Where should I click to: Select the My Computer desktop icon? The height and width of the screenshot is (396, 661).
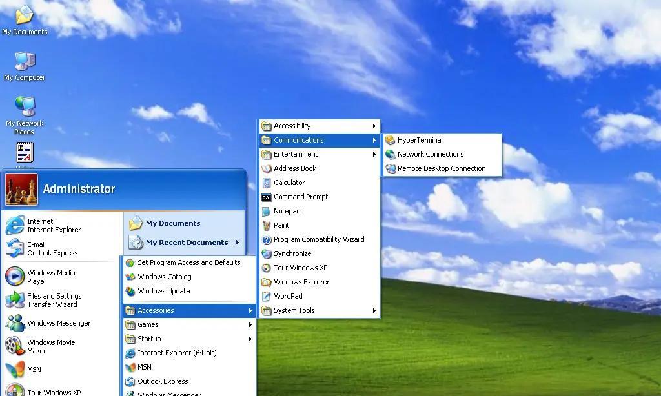25,66
